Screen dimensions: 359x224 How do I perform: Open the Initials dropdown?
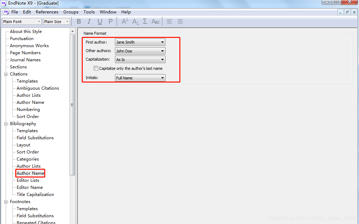tap(140, 78)
